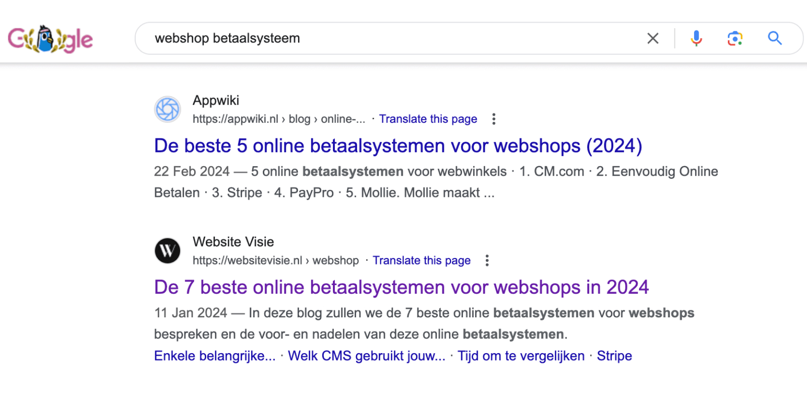Screen dimensions: 807x403
Task: Click the Google doodle logo
Action: pos(50,39)
